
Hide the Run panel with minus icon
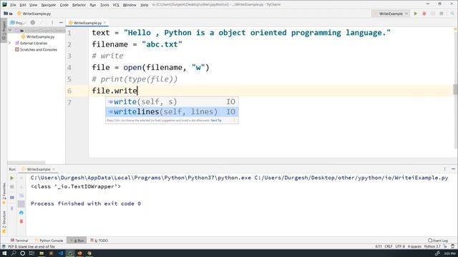pos(453,169)
